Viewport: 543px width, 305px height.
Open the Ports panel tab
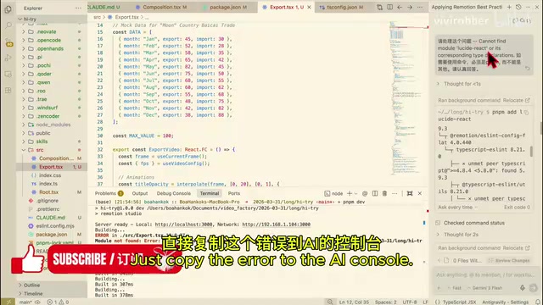click(x=234, y=194)
